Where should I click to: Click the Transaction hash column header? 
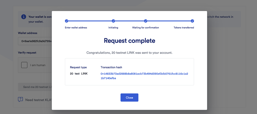point(111,67)
